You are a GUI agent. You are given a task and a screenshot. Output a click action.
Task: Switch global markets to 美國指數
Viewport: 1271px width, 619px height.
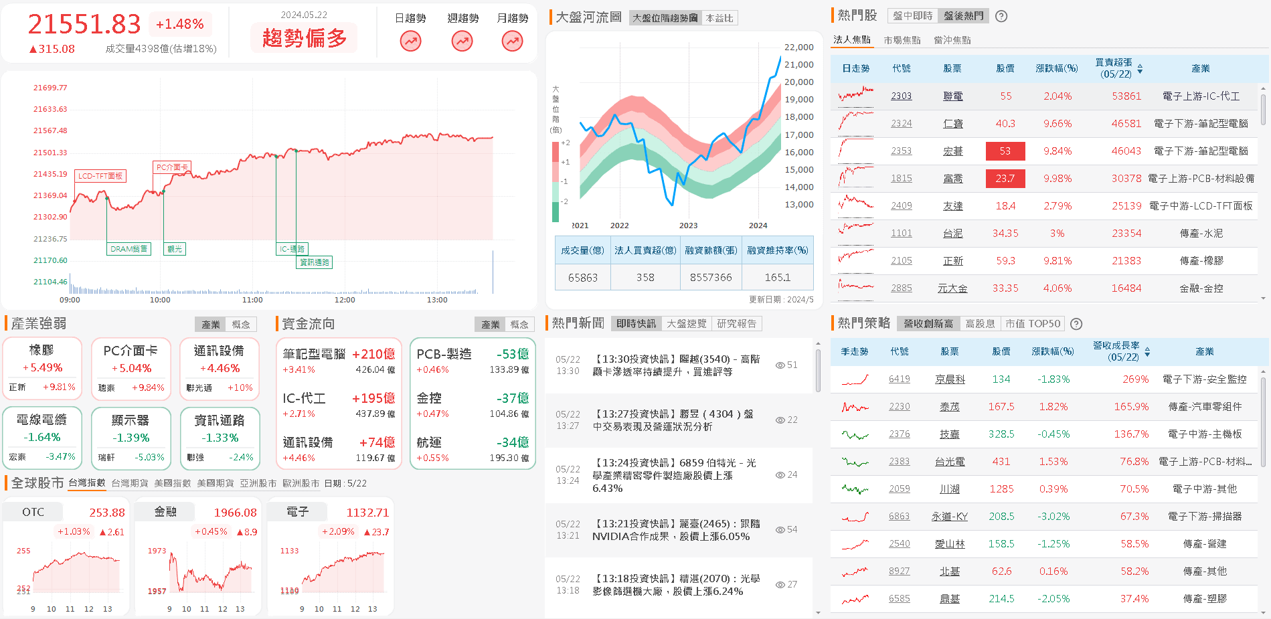tap(173, 483)
